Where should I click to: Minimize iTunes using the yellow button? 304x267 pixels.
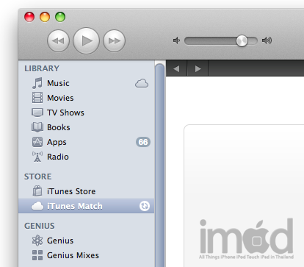tap(45, 17)
